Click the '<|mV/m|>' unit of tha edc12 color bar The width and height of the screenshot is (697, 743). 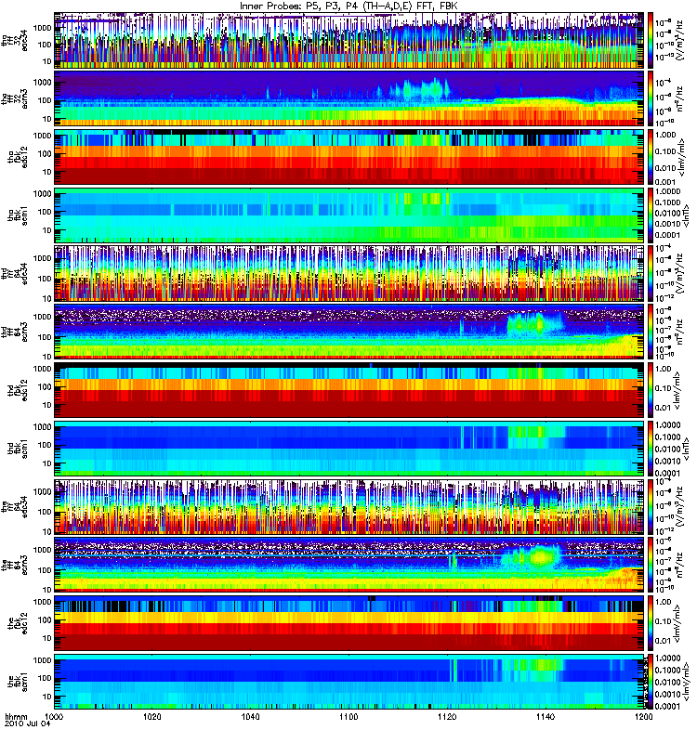(681, 158)
